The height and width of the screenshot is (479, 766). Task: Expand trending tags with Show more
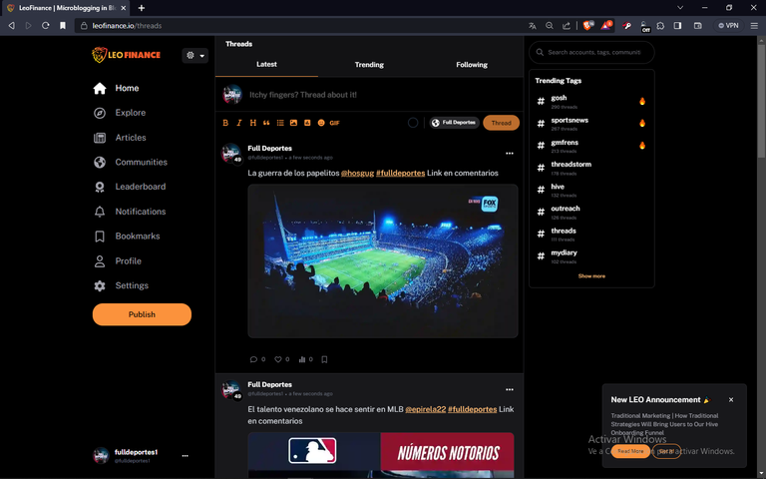click(x=591, y=276)
